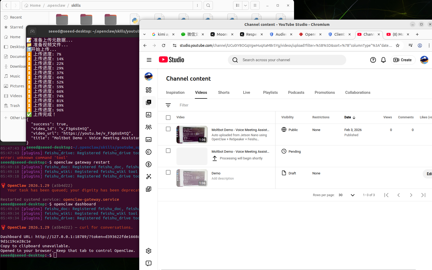Go back in Chromium browser

pos(145,45)
